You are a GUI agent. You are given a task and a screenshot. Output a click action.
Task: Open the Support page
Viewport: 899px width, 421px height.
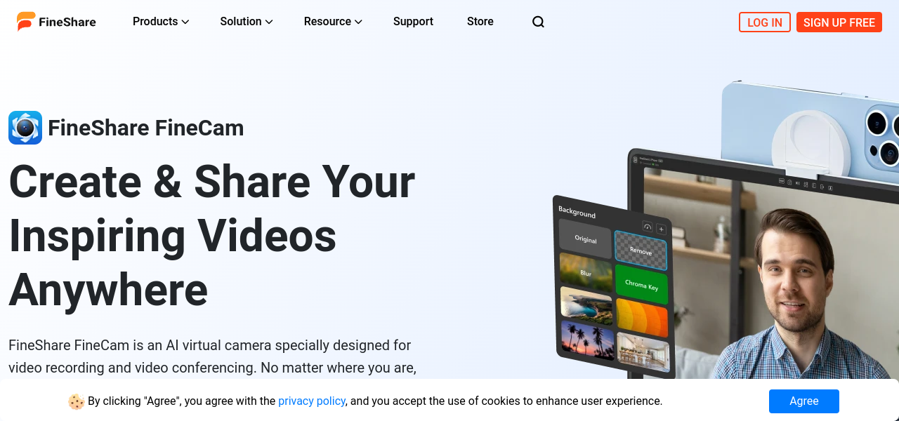413,22
